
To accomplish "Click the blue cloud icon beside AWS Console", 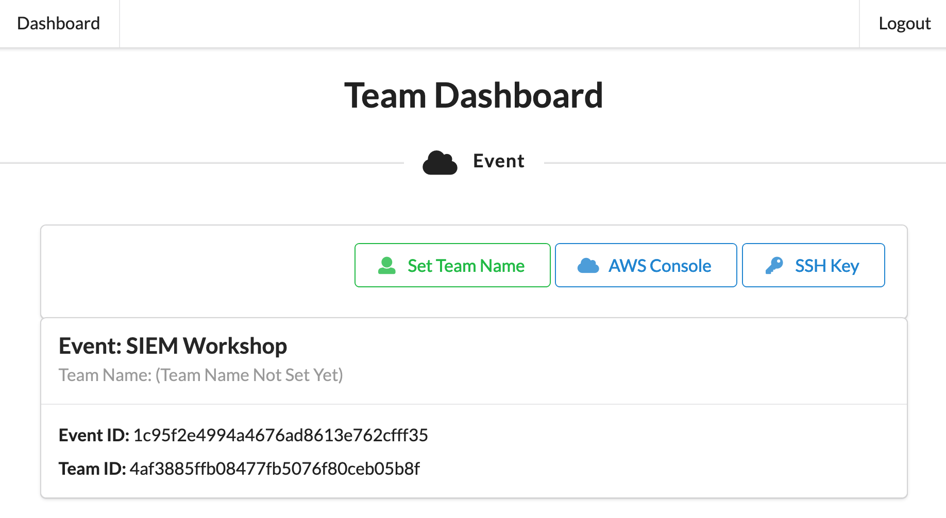I will (x=588, y=266).
